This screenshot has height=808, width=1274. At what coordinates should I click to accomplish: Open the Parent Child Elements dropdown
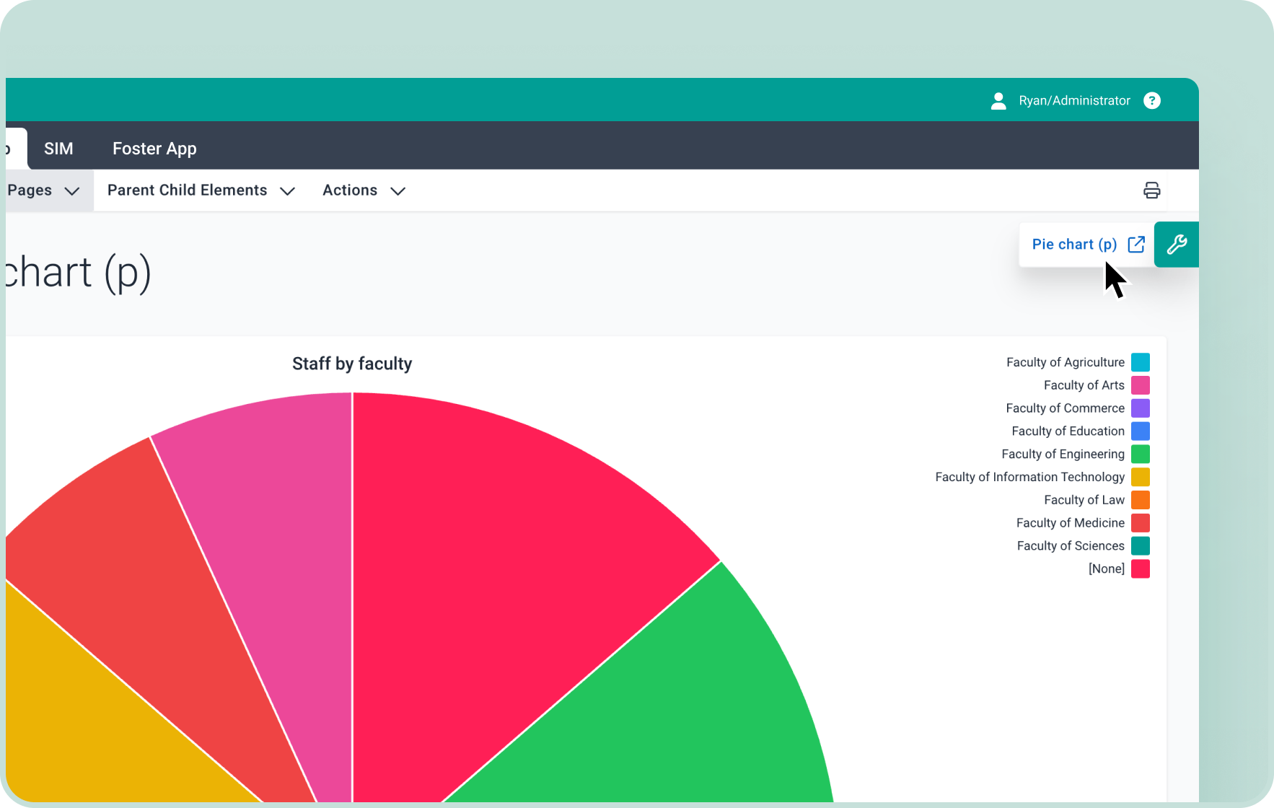201,190
